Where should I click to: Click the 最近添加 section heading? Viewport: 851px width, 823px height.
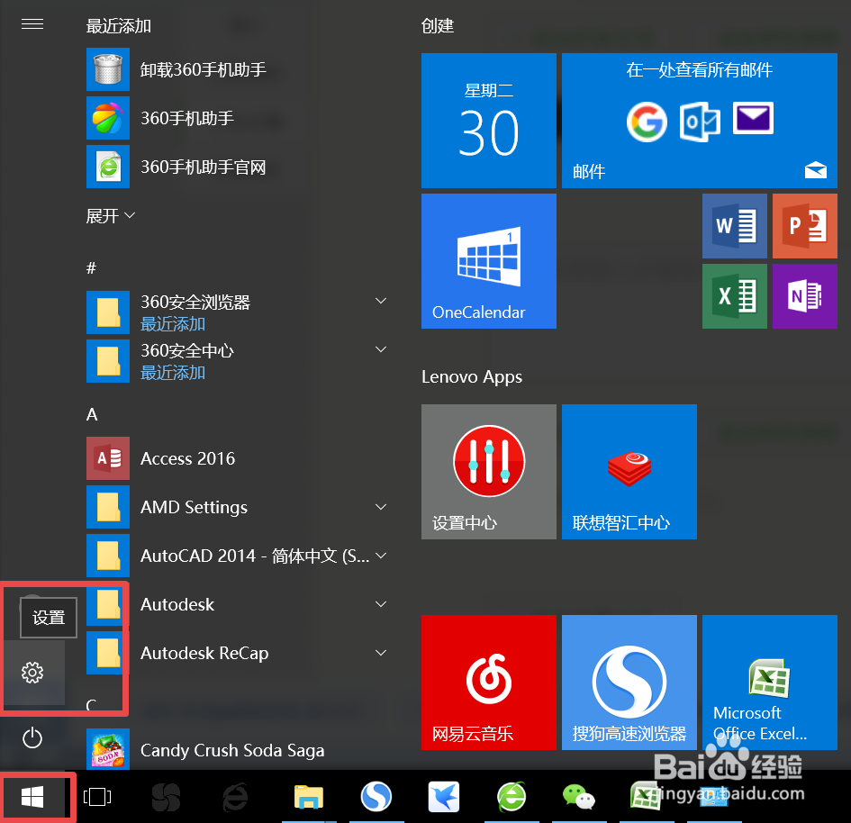click(x=118, y=25)
